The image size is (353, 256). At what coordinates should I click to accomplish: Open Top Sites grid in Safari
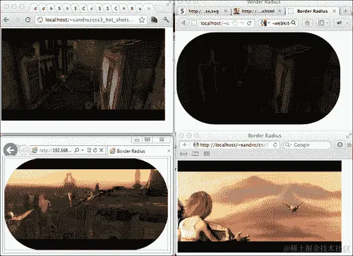click(207, 154)
